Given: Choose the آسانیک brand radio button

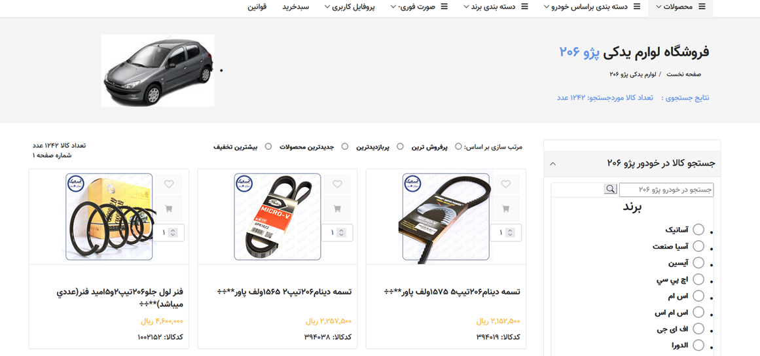Looking at the screenshot, I should [x=698, y=229].
